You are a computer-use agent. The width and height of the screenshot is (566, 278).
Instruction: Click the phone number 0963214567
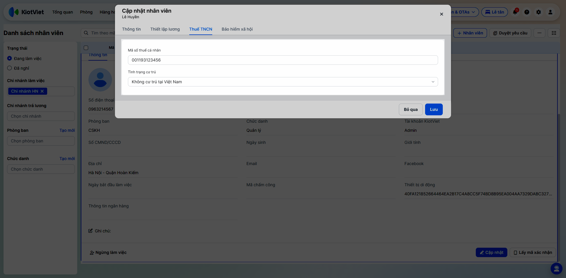point(101,109)
